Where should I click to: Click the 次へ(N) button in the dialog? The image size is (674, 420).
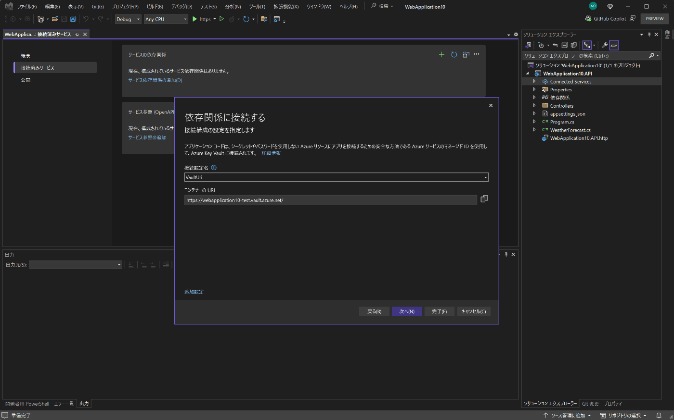pos(407,311)
